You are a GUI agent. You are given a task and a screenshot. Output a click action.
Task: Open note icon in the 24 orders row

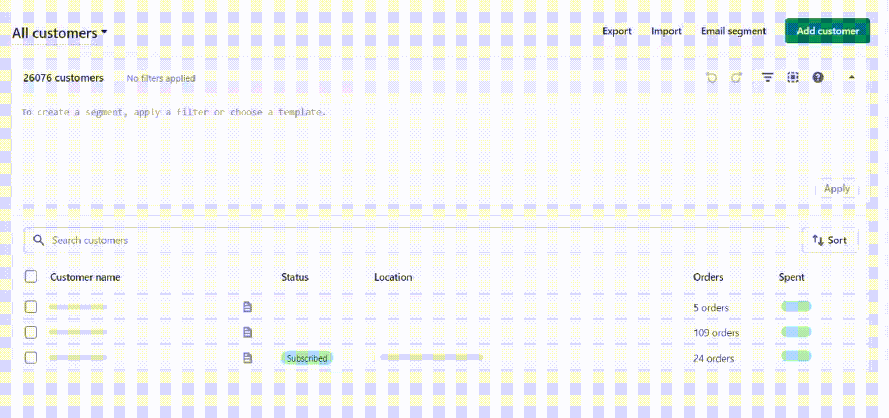(x=247, y=357)
